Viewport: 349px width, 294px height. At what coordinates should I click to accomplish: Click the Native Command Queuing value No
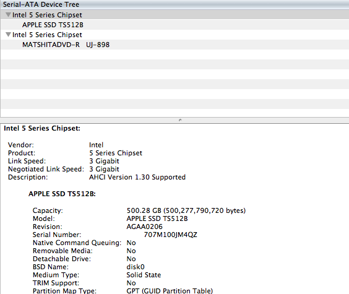(x=131, y=243)
